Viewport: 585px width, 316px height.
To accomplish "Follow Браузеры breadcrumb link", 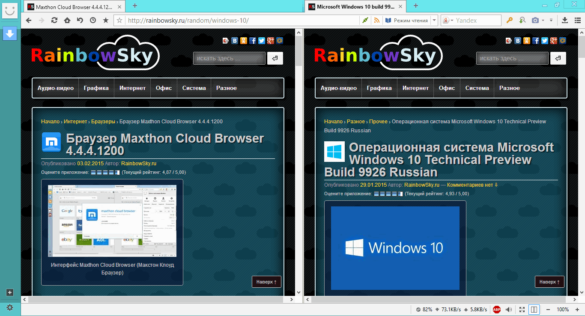I will point(103,122).
